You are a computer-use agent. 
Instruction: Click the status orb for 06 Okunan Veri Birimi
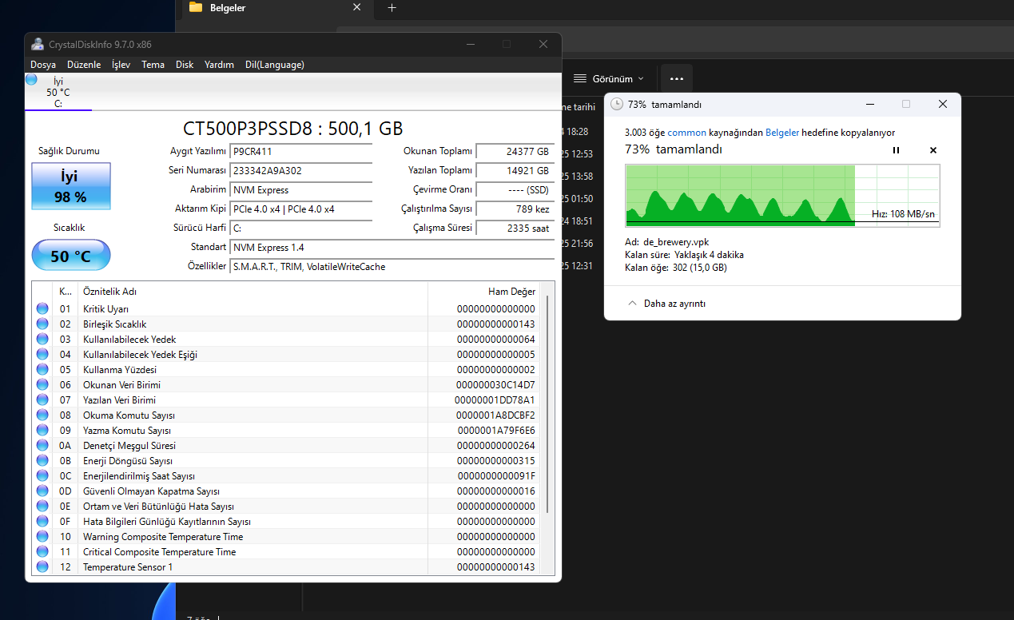click(42, 385)
